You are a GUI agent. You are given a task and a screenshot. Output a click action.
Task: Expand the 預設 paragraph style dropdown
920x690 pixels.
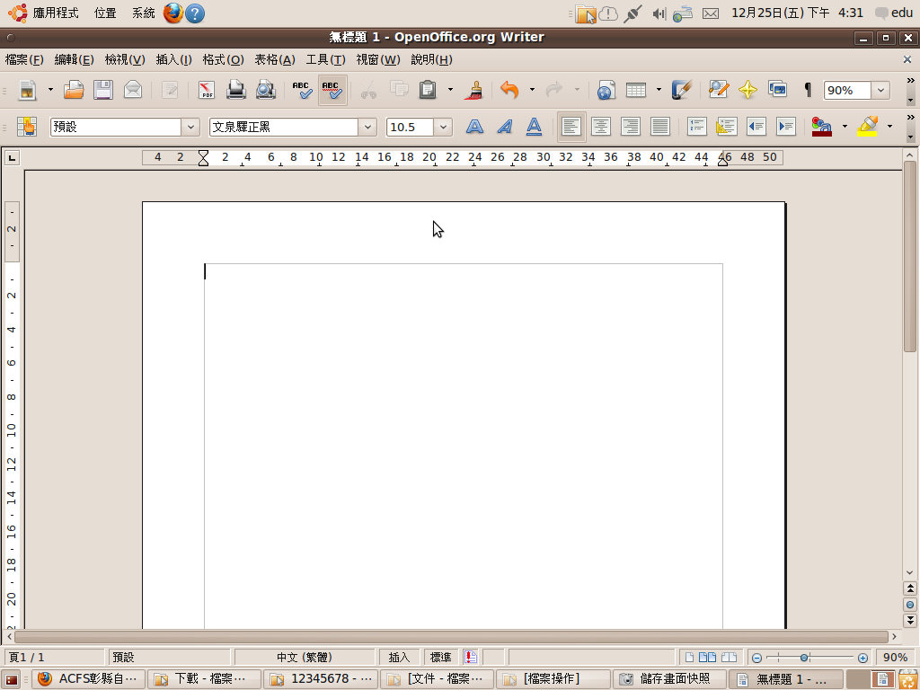pyautogui.click(x=190, y=127)
